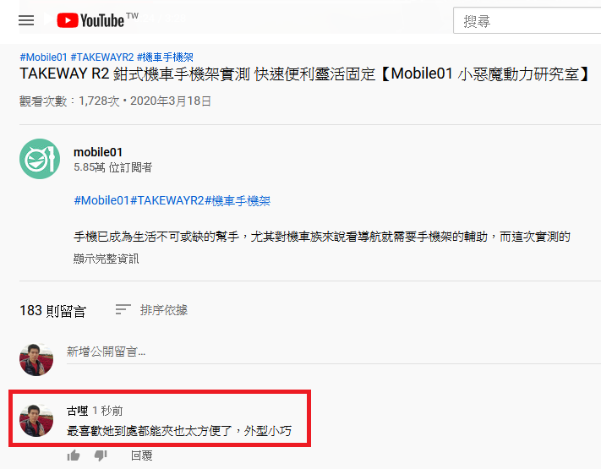Image resolution: width=601 pixels, height=469 pixels.
Task: Open commenter 古哩 profile picture
Action: coord(36,420)
